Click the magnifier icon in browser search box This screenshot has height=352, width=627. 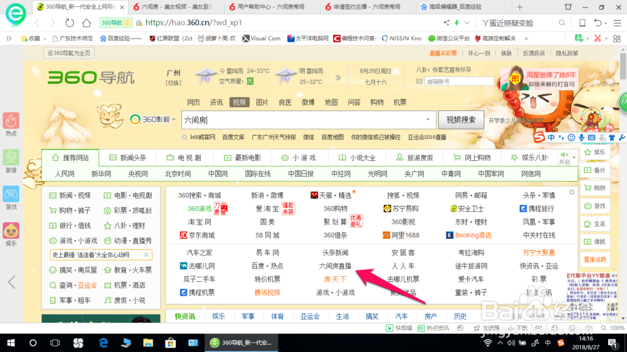click(562, 23)
